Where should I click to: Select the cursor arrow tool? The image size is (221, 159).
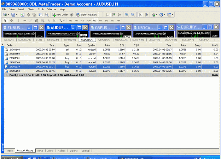click(5, 21)
